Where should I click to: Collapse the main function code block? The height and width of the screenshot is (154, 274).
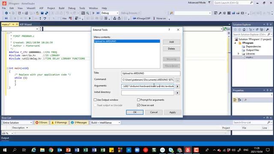(8, 68)
